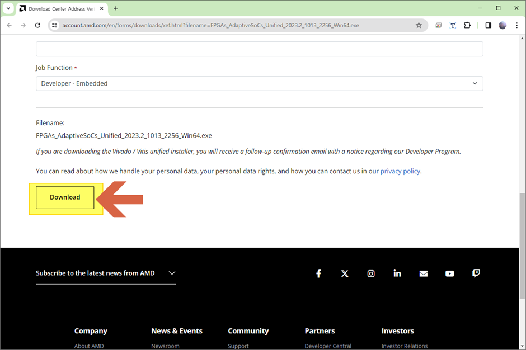The image size is (526, 350).
Task: Open AMD's X (Twitter) icon
Action: [x=345, y=273]
